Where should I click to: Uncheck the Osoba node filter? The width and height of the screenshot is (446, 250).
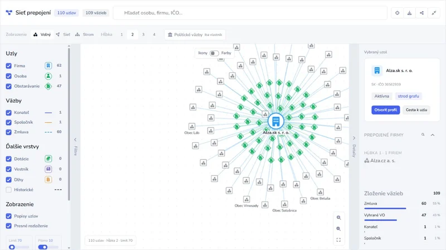(8, 76)
